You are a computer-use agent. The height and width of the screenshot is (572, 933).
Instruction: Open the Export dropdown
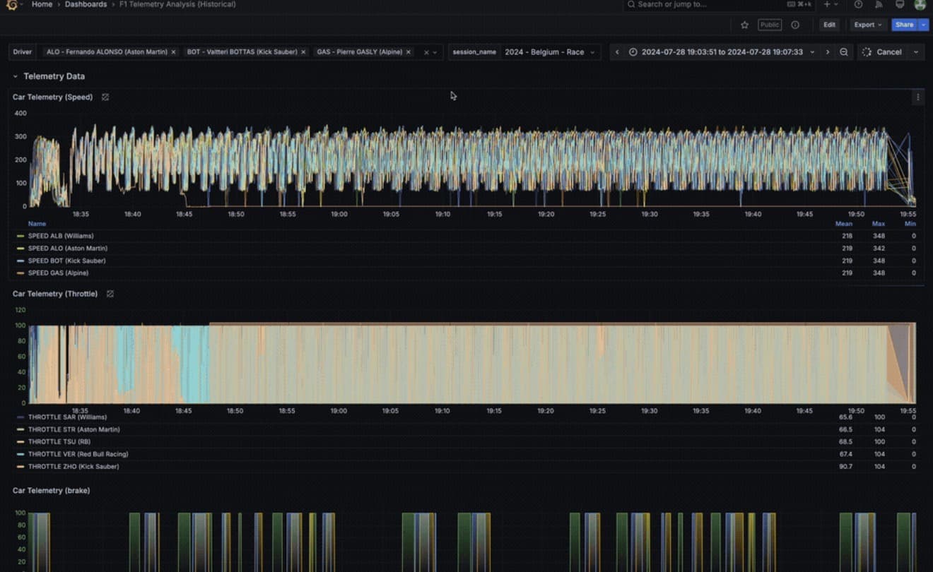pyautogui.click(x=867, y=25)
